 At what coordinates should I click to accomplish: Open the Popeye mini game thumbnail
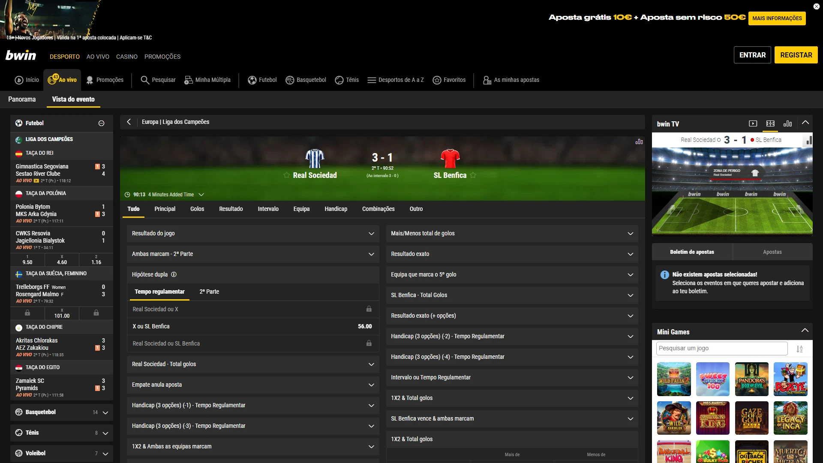[x=790, y=379]
